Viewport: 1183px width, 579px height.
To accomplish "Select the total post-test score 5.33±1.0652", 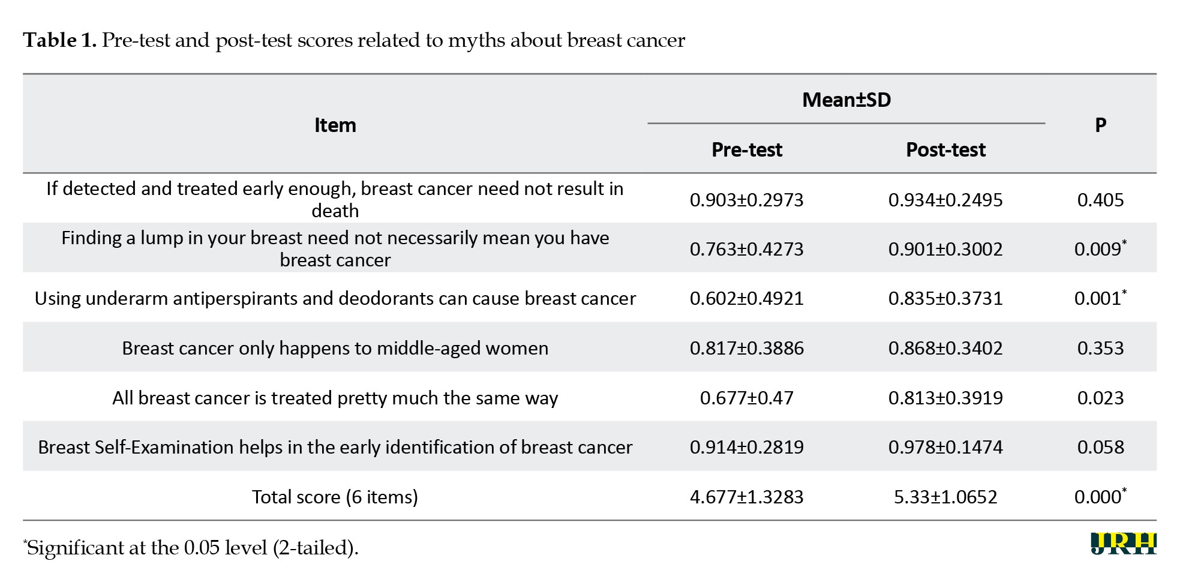I will pyautogui.click(x=945, y=497).
